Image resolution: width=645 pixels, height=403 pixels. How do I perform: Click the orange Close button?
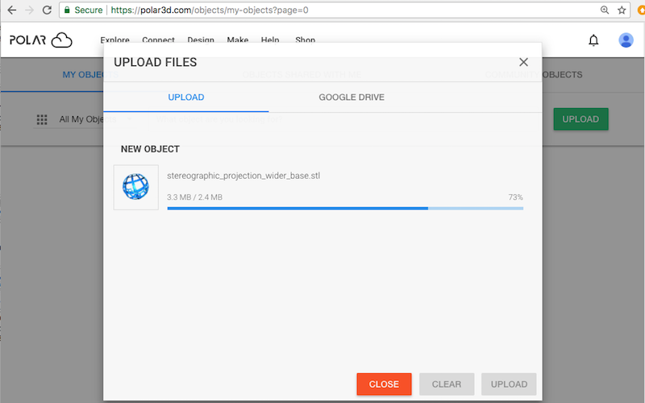pyautogui.click(x=384, y=384)
